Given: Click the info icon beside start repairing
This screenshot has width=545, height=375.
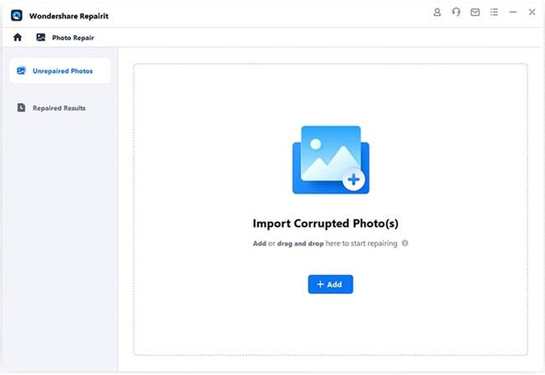Looking at the screenshot, I should [x=405, y=243].
